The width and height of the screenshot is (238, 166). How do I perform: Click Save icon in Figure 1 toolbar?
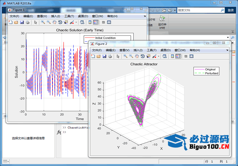pos(22,22)
